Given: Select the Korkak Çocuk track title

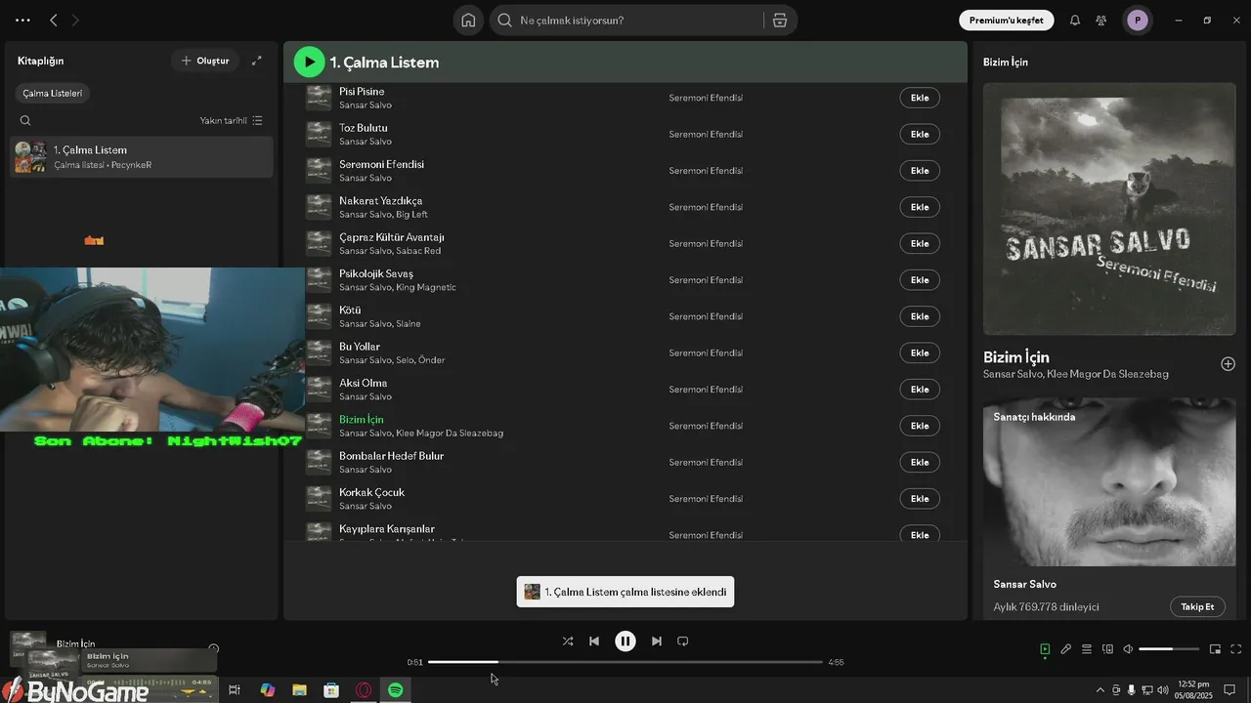Looking at the screenshot, I should click(371, 492).
